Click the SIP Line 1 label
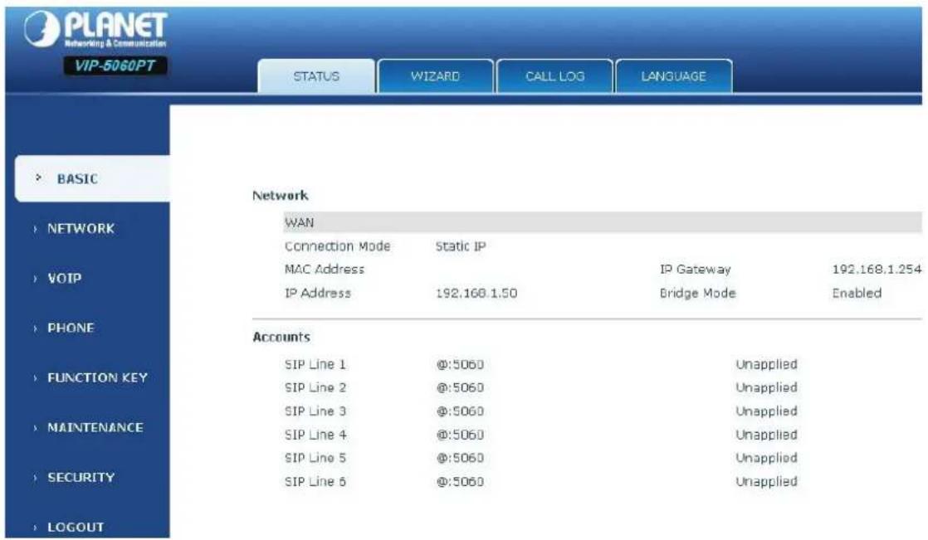 coord(315,364)
